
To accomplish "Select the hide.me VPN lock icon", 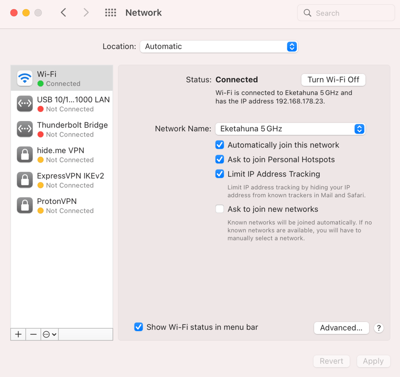I will [24, 154].
